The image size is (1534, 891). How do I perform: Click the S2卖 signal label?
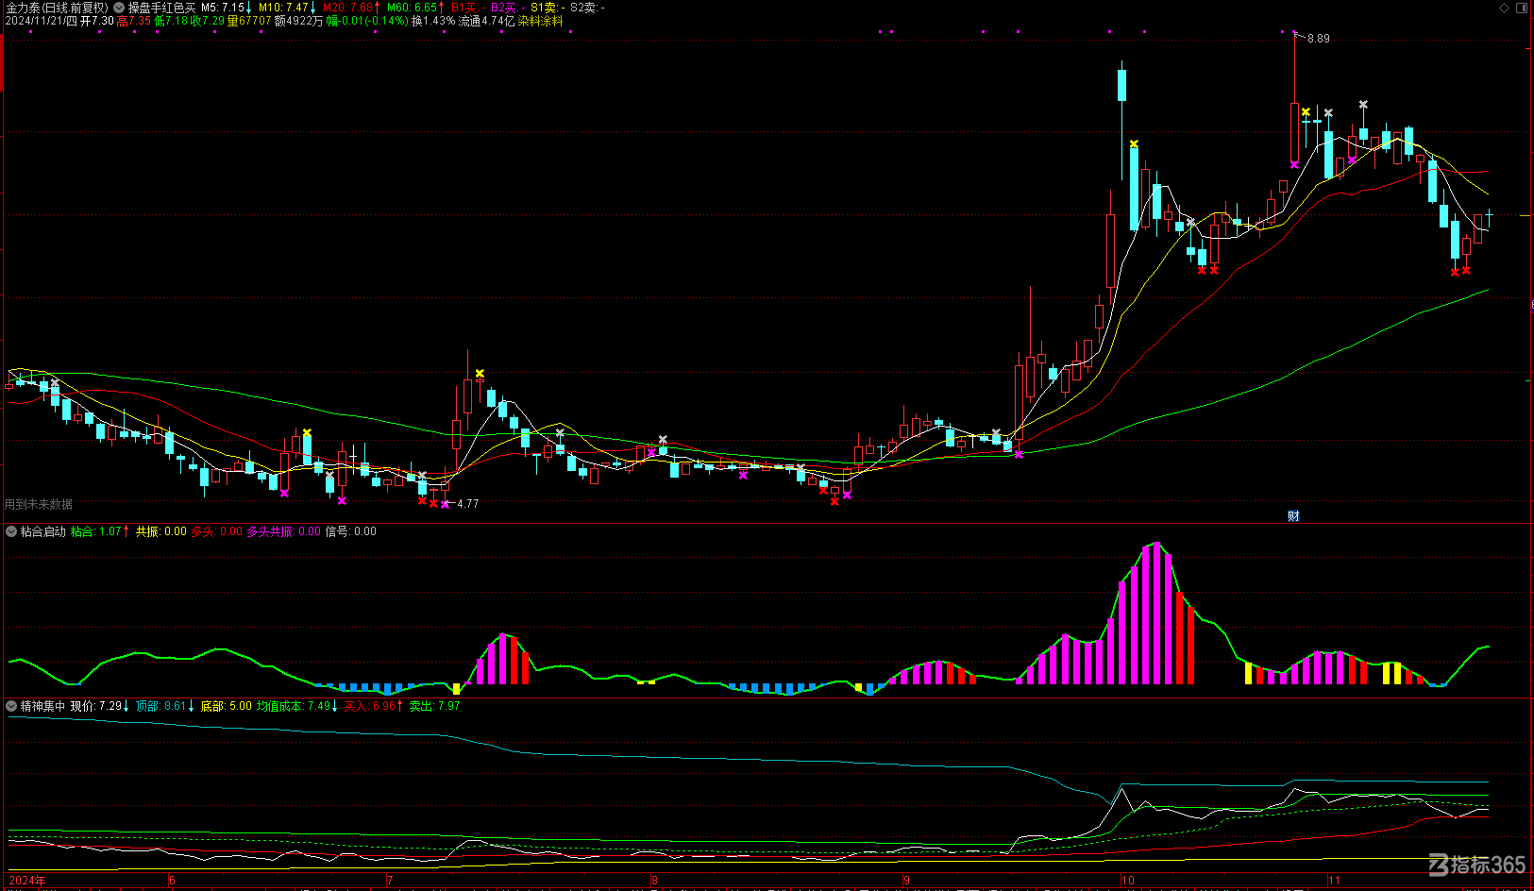(x=587, y=8)
